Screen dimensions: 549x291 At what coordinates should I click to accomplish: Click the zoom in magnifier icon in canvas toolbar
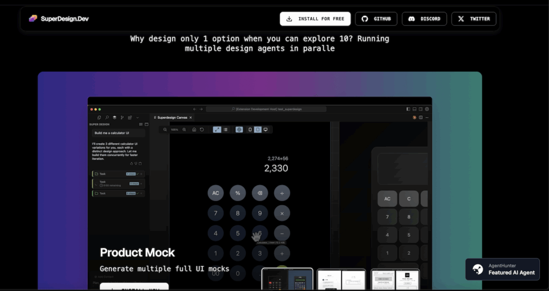tap(184, 130)
